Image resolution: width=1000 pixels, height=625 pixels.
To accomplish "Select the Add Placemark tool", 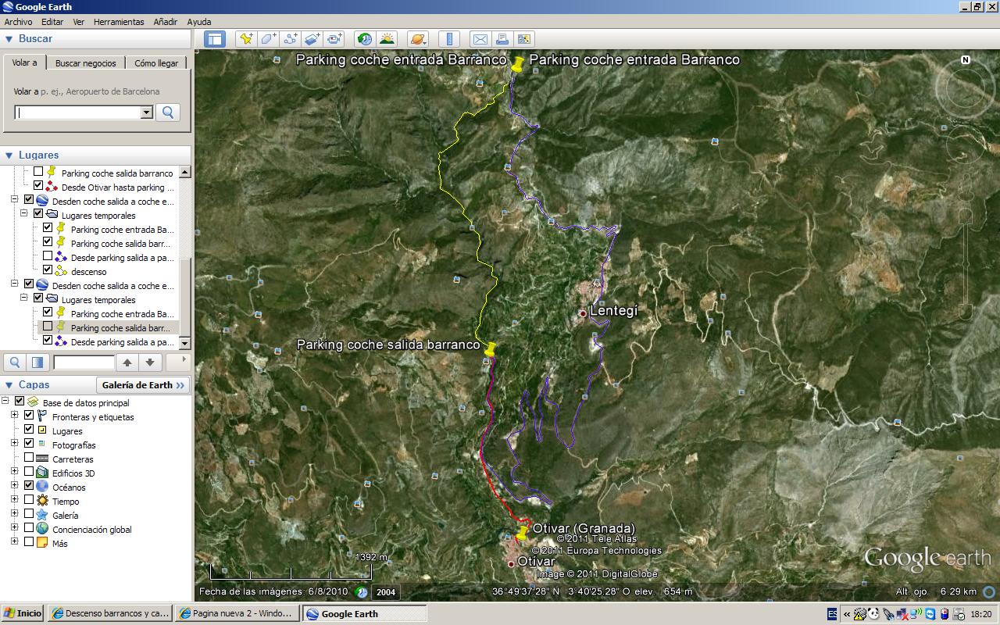I will (245, 38).
